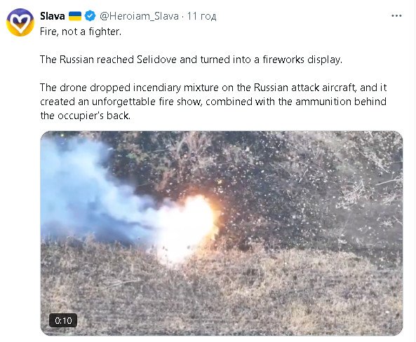Click the closing line 'the occupier's back.'

tap(85, 116)
